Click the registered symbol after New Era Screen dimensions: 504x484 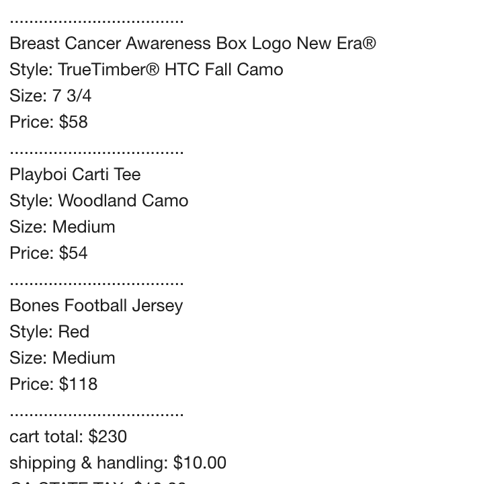click(370, 43)
